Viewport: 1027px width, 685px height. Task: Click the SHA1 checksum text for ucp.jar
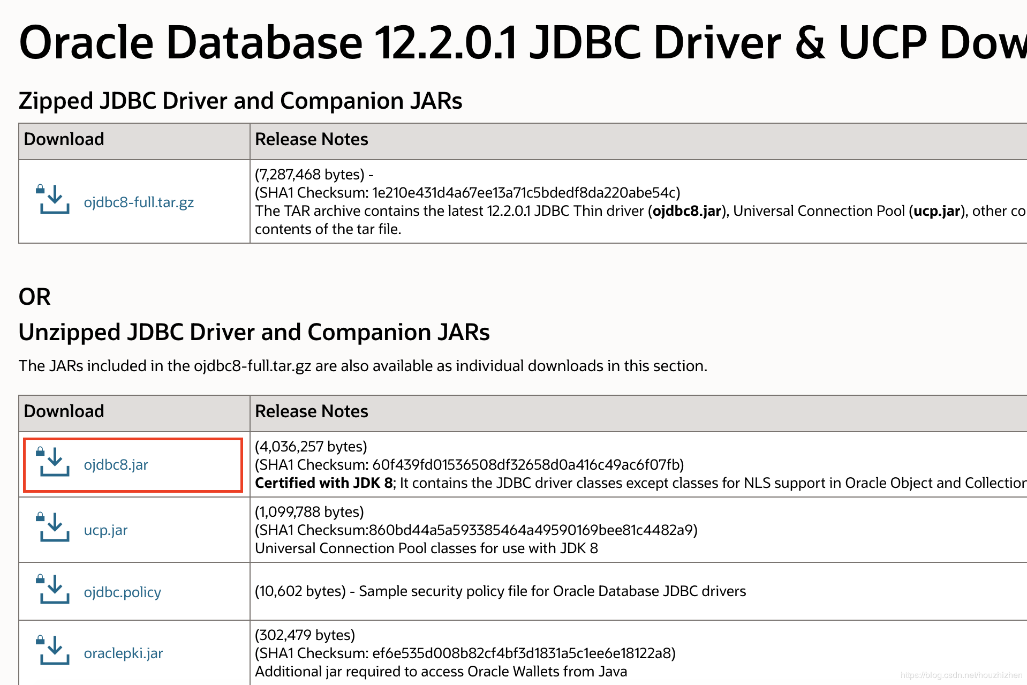click(476, 530)
